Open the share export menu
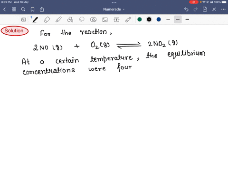Image resolution: width=228 pixels, height=171 pixels. [42, 9]
